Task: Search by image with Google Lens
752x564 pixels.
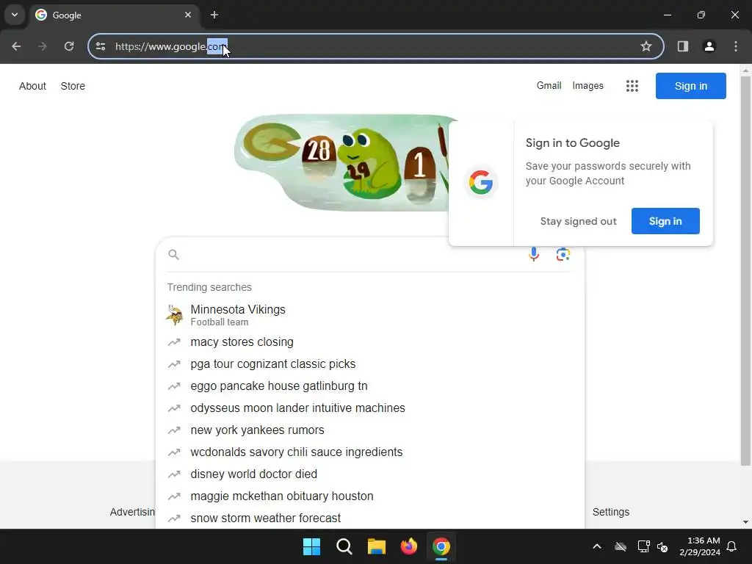Action: tap(563, 254)
